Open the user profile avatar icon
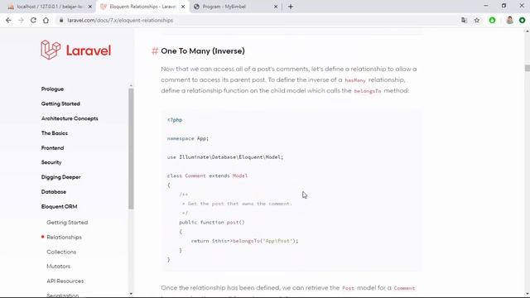 [x=509, y=20]
